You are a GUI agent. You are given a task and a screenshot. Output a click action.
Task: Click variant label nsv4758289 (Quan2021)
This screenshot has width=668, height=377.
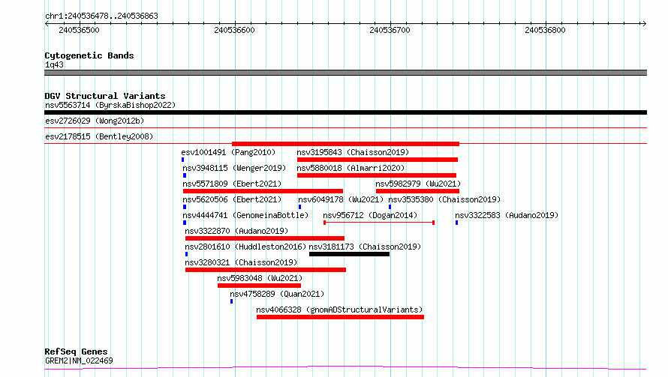277,294
